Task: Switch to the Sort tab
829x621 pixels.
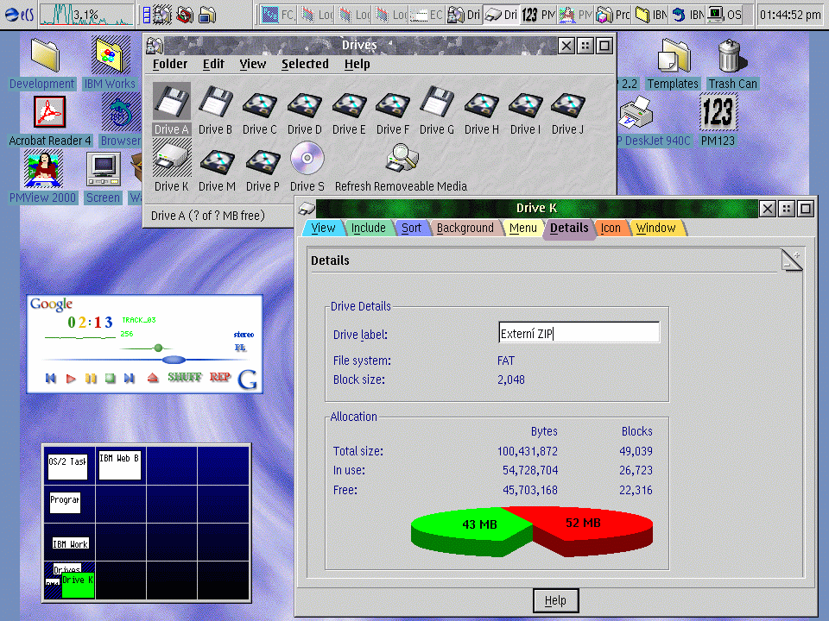Action: 411,229
